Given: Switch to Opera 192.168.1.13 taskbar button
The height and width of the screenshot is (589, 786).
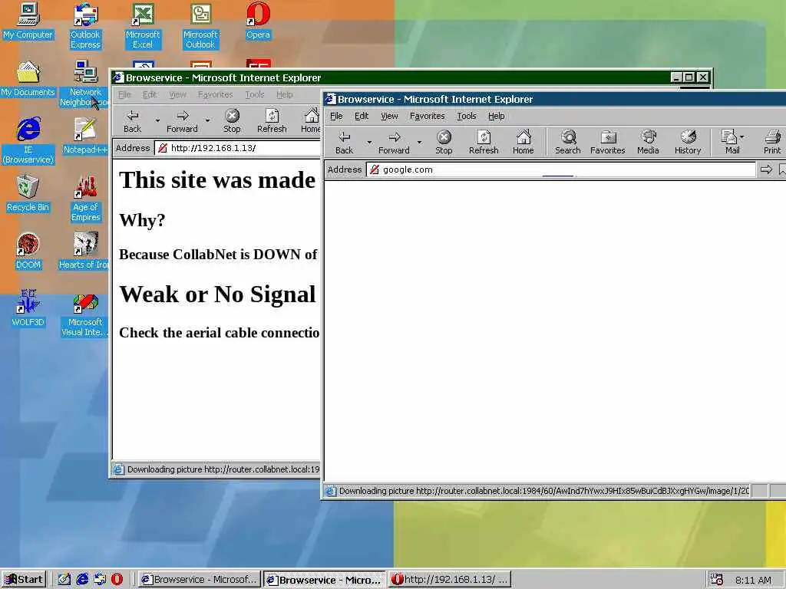Looking at the screenshot, I should (x=450, y=580).
